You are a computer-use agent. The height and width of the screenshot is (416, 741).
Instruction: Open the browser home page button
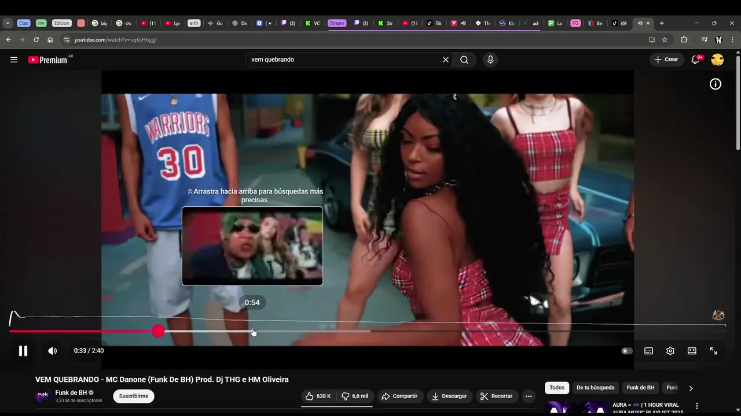(50, 40)
